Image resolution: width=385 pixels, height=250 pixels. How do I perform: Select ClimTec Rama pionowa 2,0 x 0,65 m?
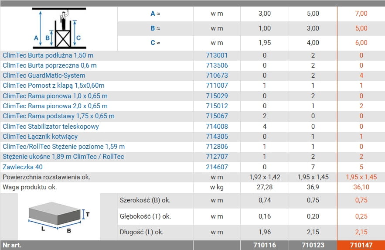click(x=55, y=106)
